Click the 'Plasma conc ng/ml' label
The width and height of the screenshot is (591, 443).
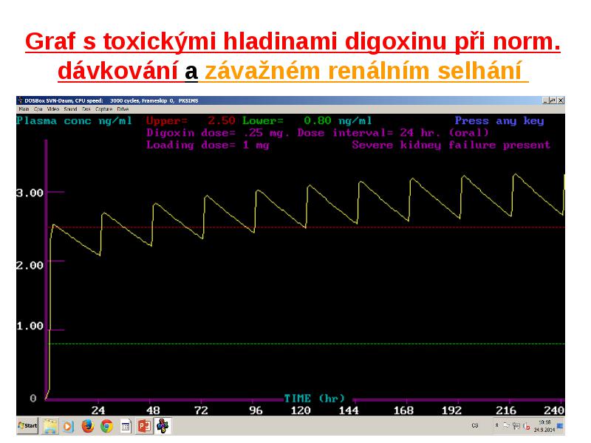point(75,121)
